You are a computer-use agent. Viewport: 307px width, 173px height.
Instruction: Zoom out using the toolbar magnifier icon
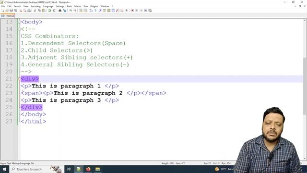[x=75, y=11]
